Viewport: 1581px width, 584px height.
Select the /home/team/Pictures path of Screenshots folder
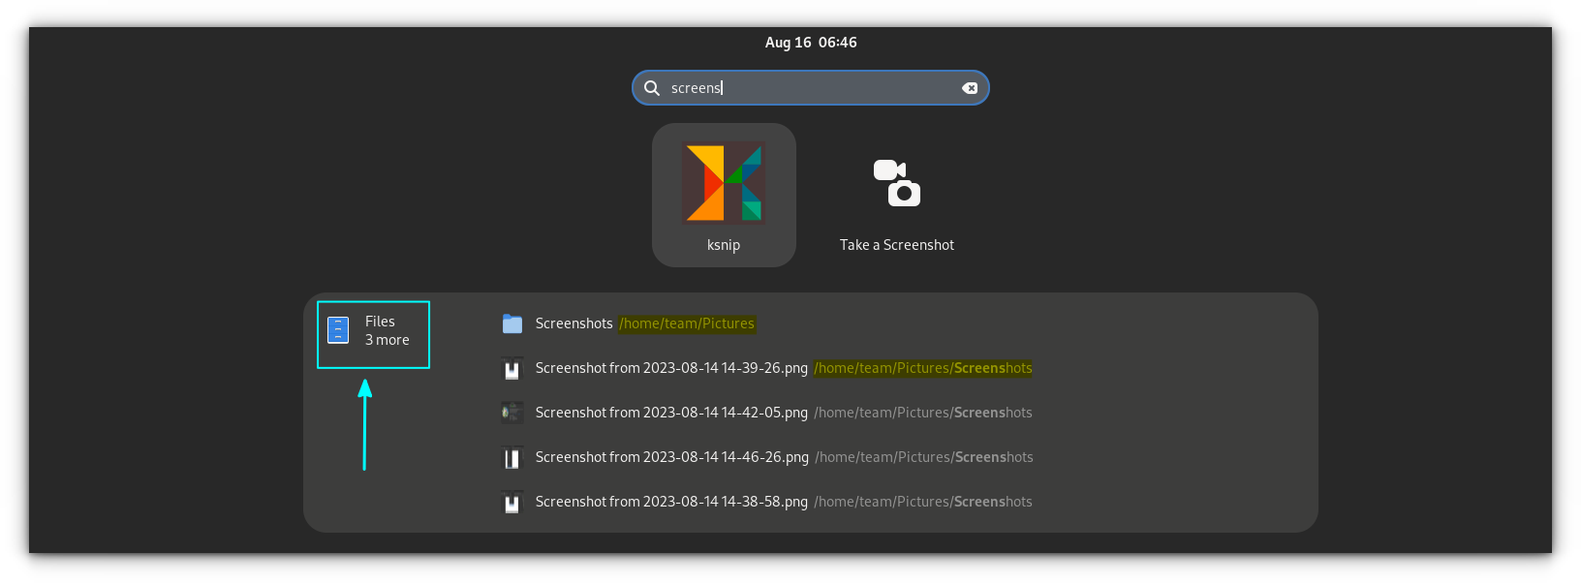point(687,323)
